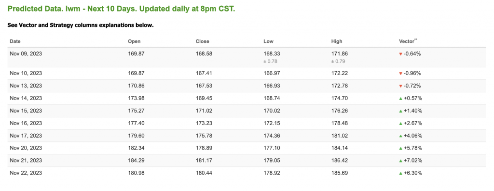Click the Predicted Data iwm heading
The width and height of the screenshot is (494, 191).
coord(121,9)
